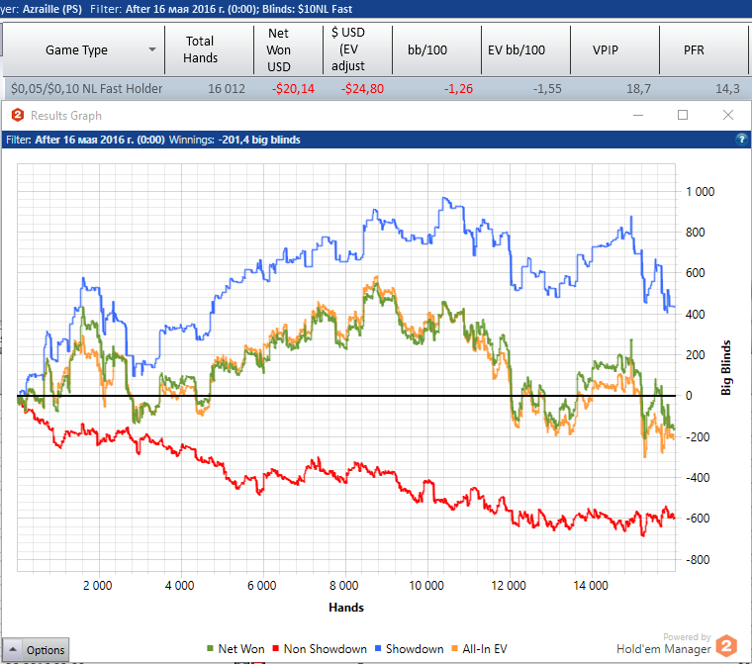Image resolution: width=752 pixels, height=664 pixels.
Task: Click the 1 000 big blinds axis label
Action: tap(701, 192)
